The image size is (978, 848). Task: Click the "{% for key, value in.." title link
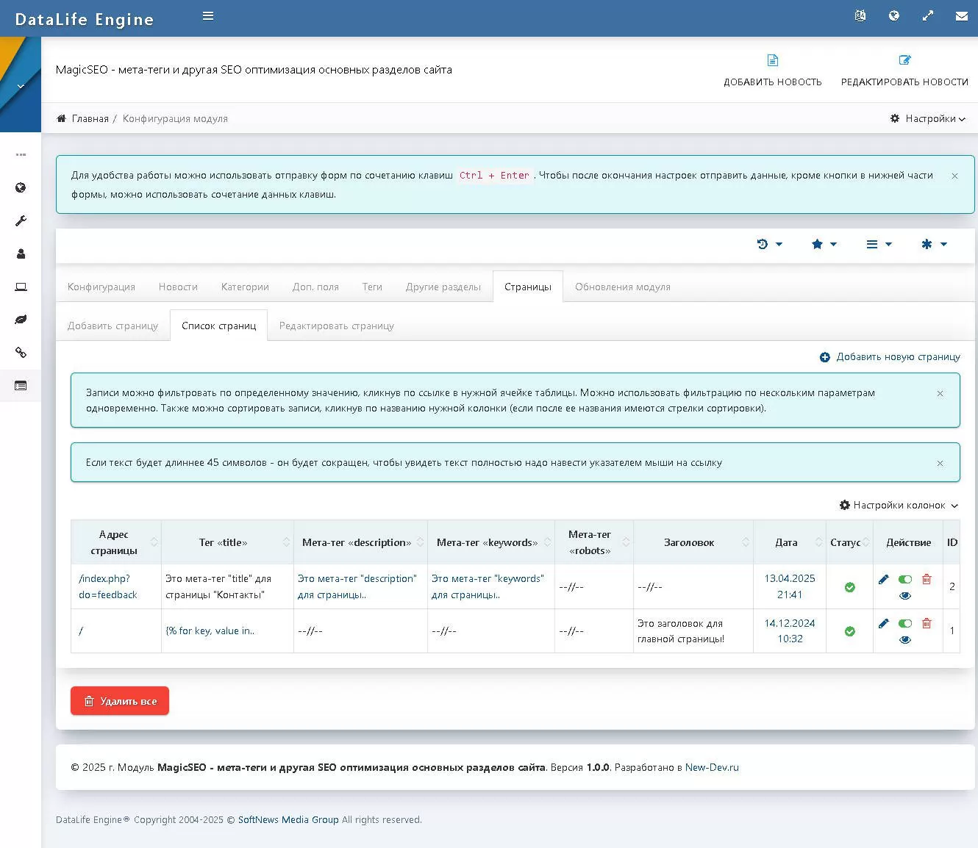tap(210, 631)
